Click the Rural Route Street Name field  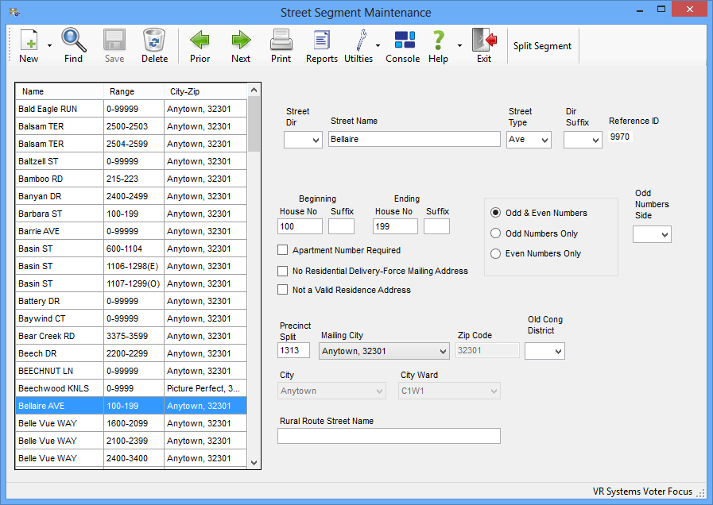389,436
